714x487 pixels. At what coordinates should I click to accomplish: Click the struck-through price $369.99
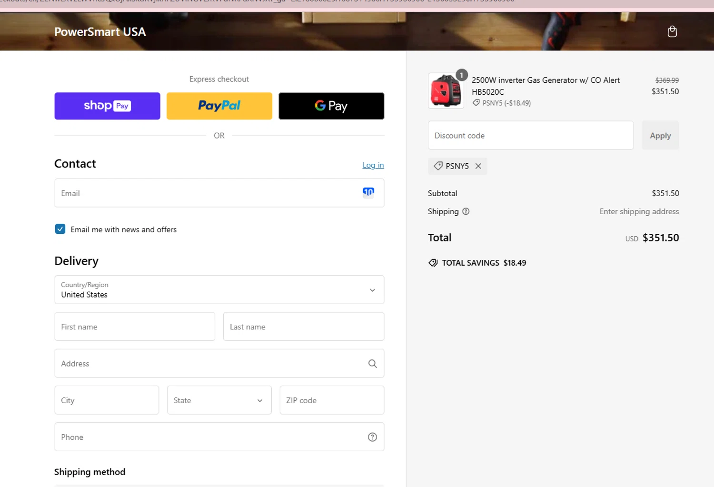click(x=667, y=80)
